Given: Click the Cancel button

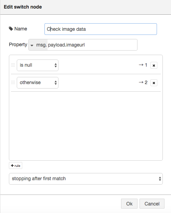Looking at the screenshot, I should 152,204.
